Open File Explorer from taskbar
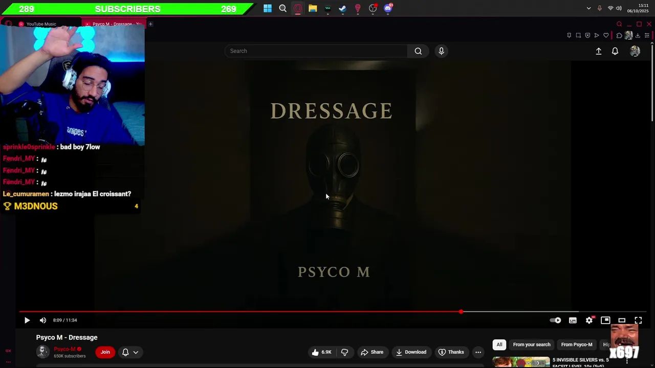This screenshot has height=368, width=655. [313, 8]
